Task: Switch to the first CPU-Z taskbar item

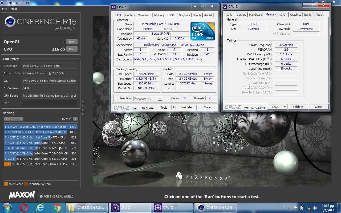Action: tap(130, 208)
